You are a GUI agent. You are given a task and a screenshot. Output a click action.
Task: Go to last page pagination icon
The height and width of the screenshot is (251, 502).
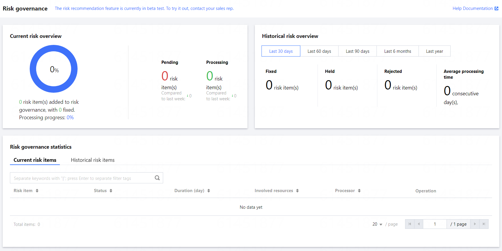click(x=484, y=224)
